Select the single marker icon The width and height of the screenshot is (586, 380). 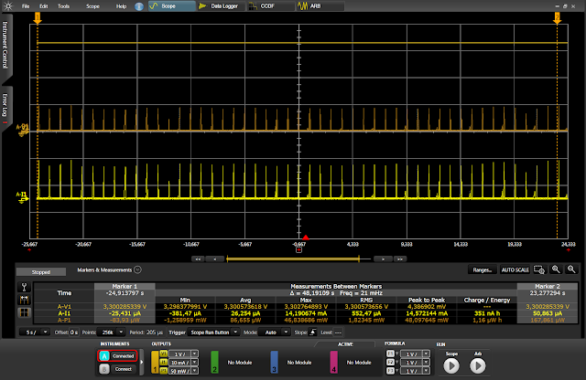pyautogui.click(x=24, y=287)
